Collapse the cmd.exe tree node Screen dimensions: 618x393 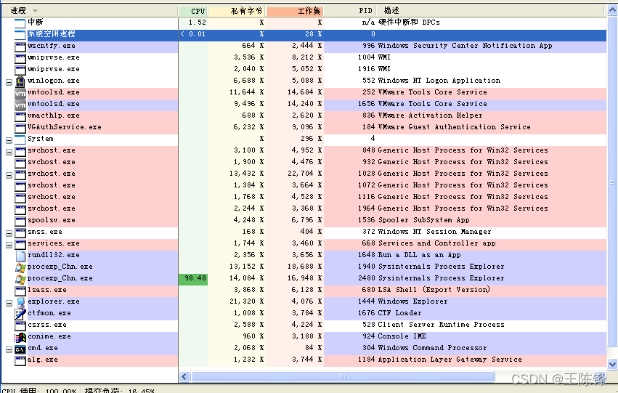(x=9, y=349)
